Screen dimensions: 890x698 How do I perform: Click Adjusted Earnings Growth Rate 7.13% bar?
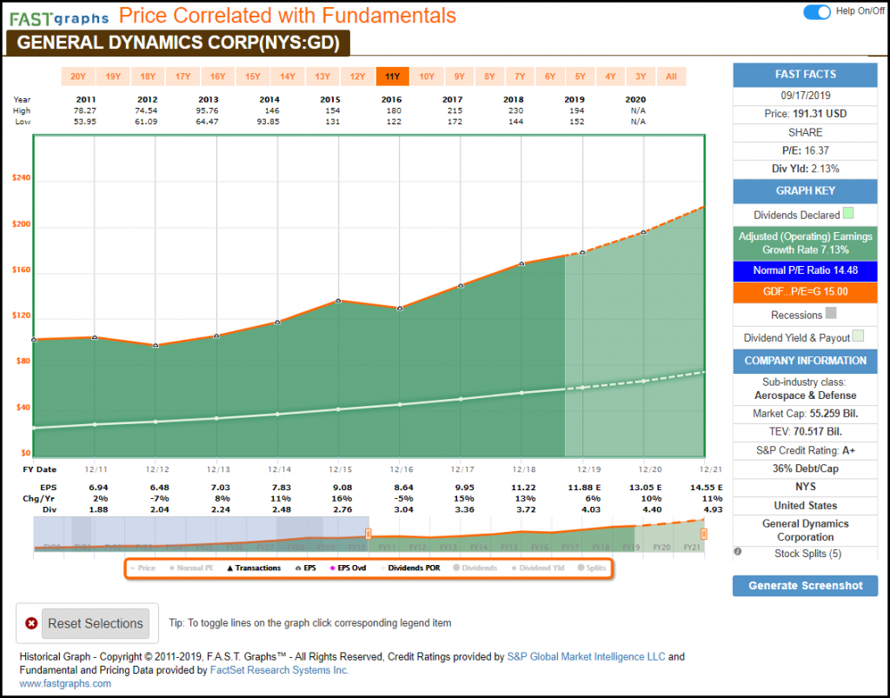pos(805,243)
